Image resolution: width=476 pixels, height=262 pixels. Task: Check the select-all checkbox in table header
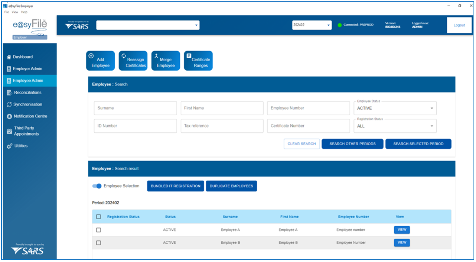[x=98, y=217]
